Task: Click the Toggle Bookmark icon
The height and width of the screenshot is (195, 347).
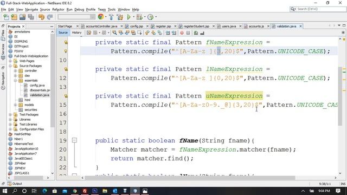Action: (159, 32)
